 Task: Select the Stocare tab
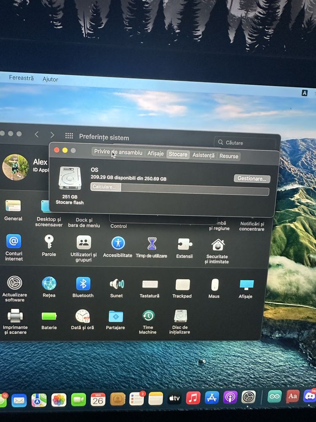[178, 154]
